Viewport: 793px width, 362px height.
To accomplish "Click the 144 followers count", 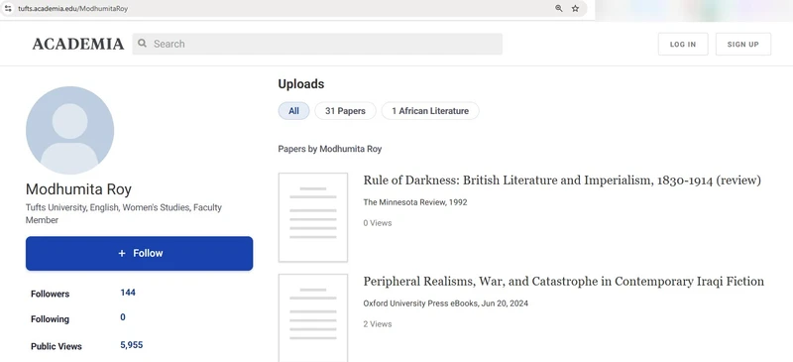I will click(x=128, y=293).
